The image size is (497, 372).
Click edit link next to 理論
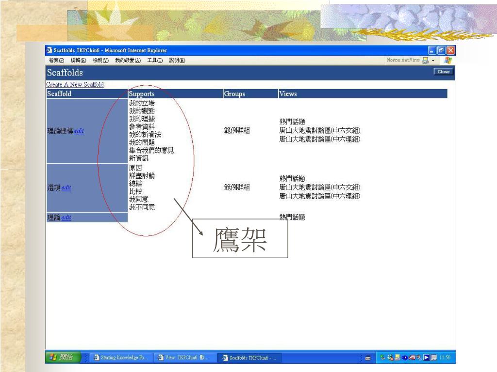point(66,217)
